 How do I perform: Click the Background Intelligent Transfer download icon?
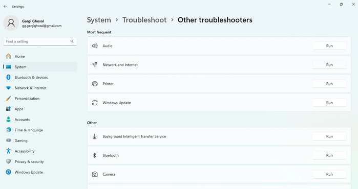(95, 136)
